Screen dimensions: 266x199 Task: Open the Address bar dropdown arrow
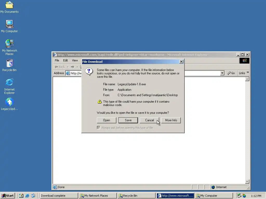(x=222, y=73)
